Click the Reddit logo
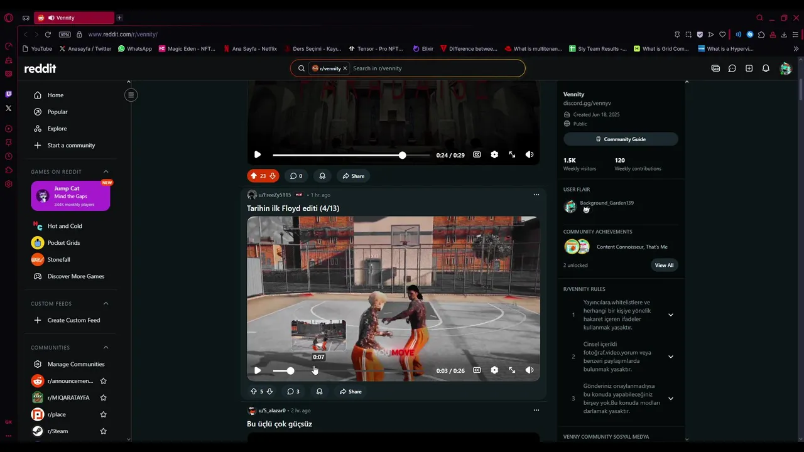Image resolution: width=804 pixels, height=452 pixels. coord(40,68)
